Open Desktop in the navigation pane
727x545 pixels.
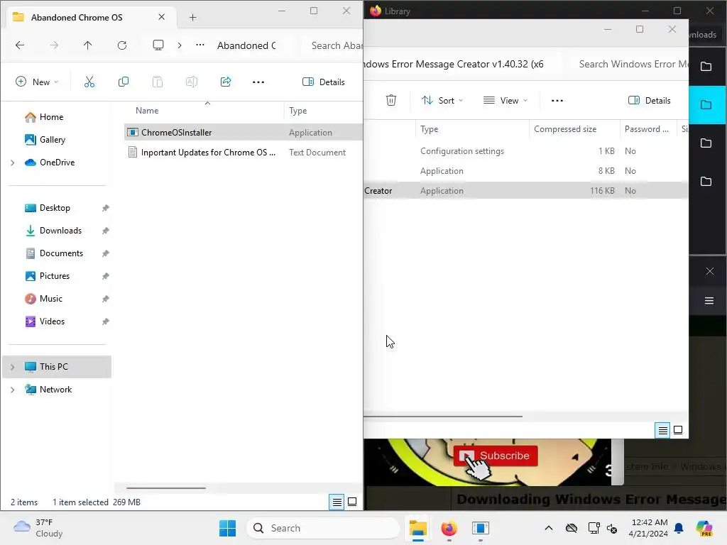coord(47,208)
